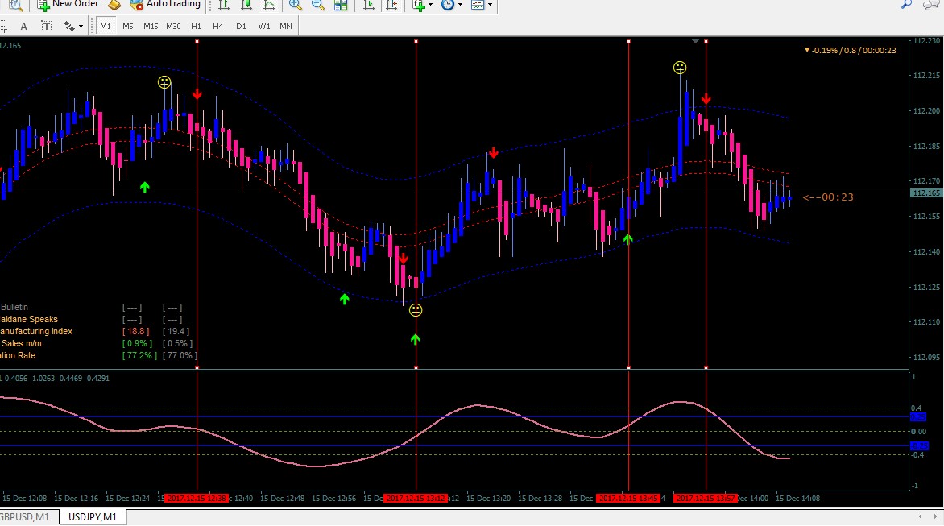
Task: Click the 112.230 price scale label
Action: click(x=926, y=41)
